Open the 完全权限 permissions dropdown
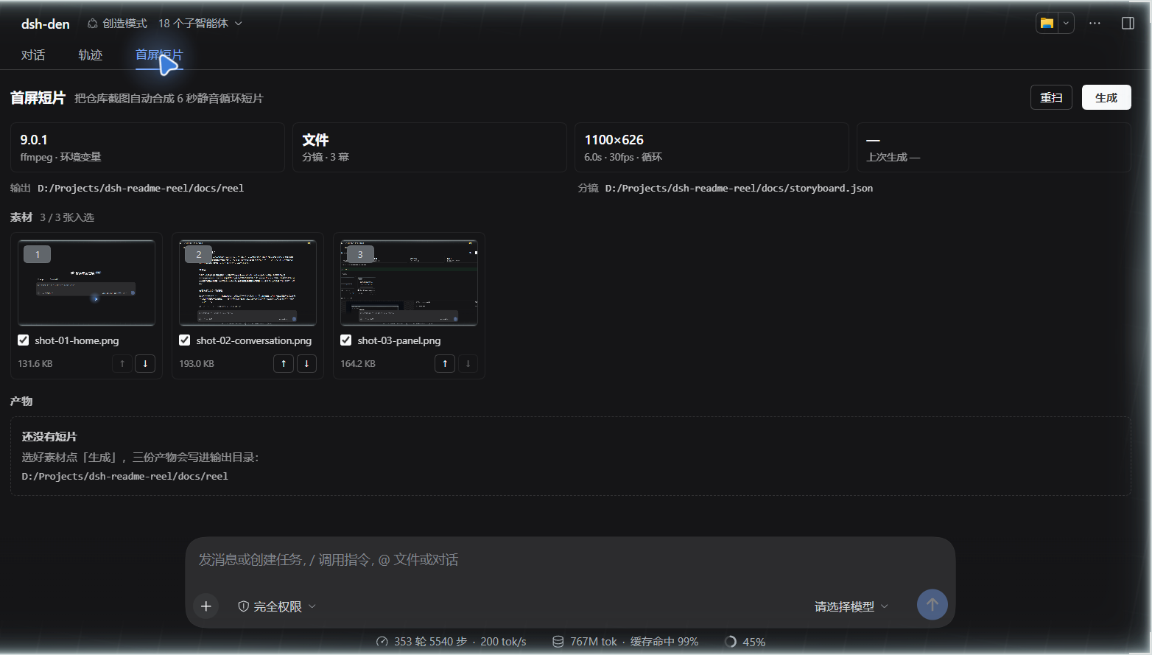The image size is (1152, 655). [x=277, y=606]
